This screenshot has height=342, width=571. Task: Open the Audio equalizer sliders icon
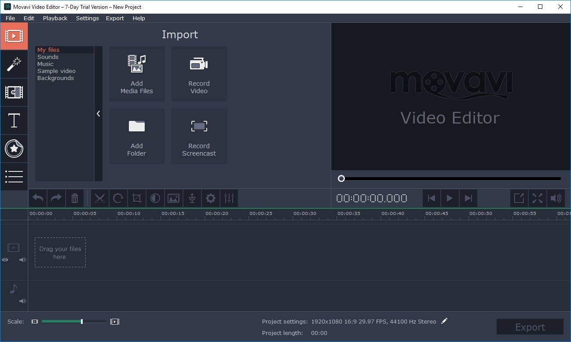click(x=229, y=199)
